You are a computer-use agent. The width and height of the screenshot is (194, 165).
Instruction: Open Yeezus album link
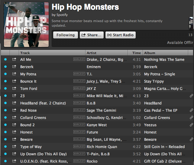coord(150,125)
